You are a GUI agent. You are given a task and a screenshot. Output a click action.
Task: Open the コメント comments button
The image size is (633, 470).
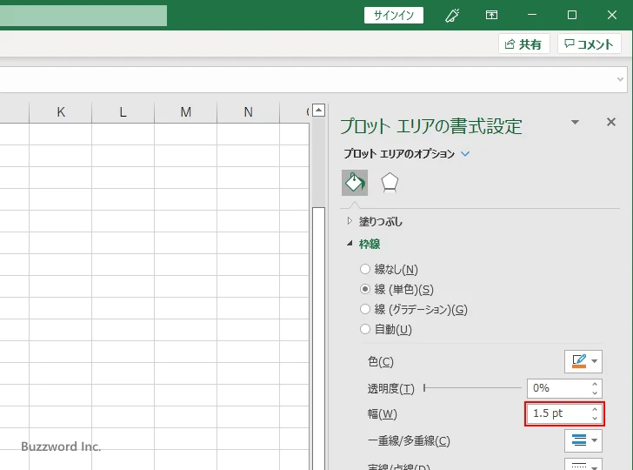[x=590, y=44]
